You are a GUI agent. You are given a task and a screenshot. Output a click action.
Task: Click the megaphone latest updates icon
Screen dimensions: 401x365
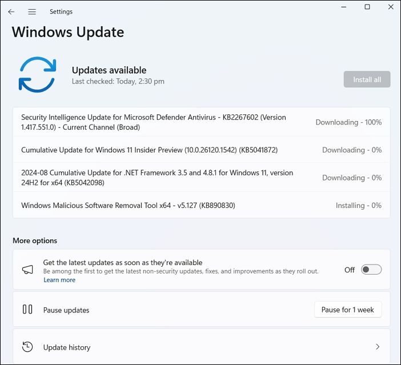(x=27, y=270)
